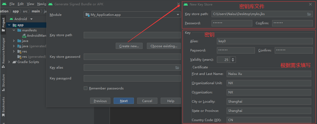
Task: Open the Edit menu
Action: click(21, 4)
